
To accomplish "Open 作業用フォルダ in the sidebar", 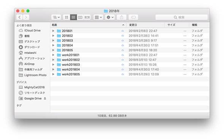I will (x=31, y=69).
